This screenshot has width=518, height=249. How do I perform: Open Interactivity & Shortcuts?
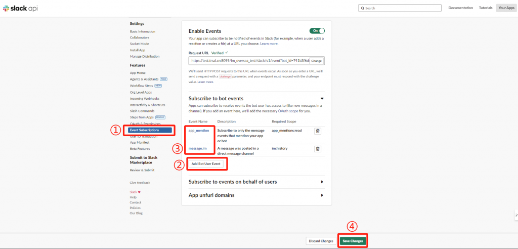tap(147, 105)
